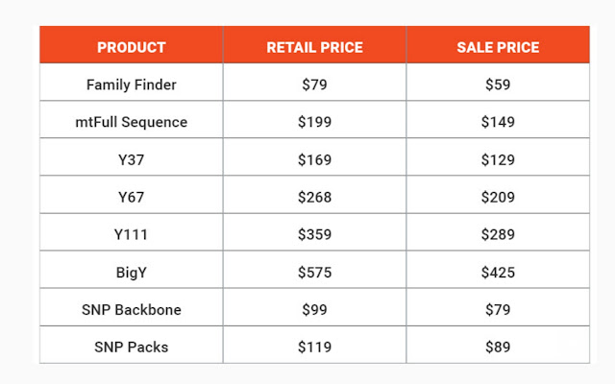Click the SNP Packs product cell
This screenshot has height=384, width=615.
(x=132, y=347)
